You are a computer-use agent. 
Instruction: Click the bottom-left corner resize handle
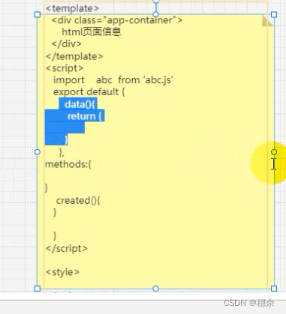(x=38, y=289)
